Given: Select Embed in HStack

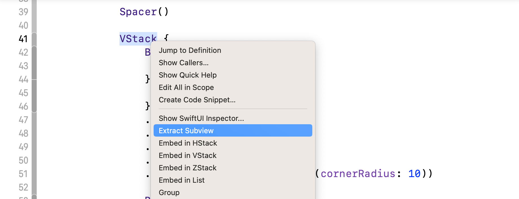Looking at the screenshot, I should pos(188,143).
